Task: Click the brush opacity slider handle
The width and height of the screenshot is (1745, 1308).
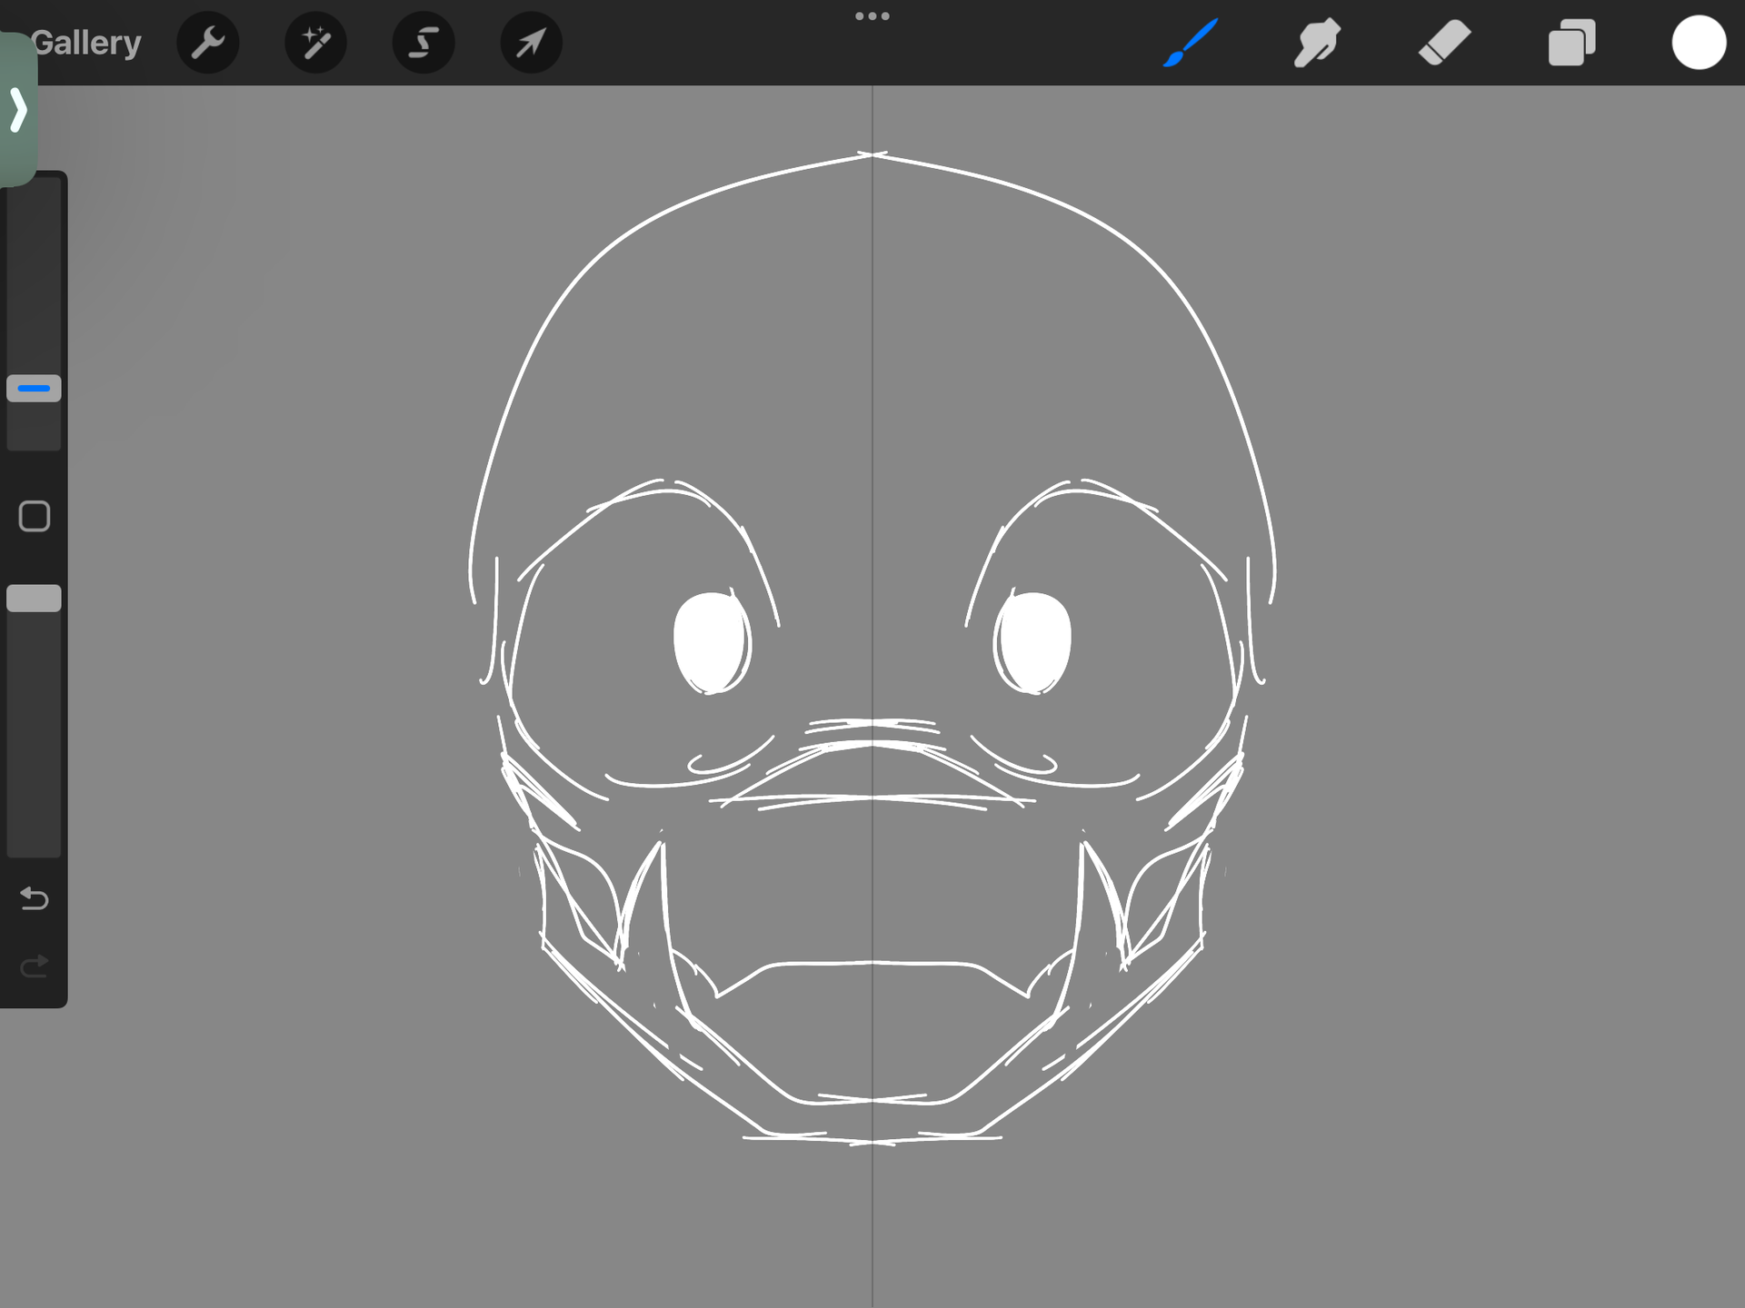Action: (x=34, y=599)
